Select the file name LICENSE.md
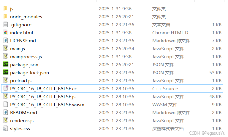This screenshot has width=228, height=137. pyautogui.click(x=23, y=41)
